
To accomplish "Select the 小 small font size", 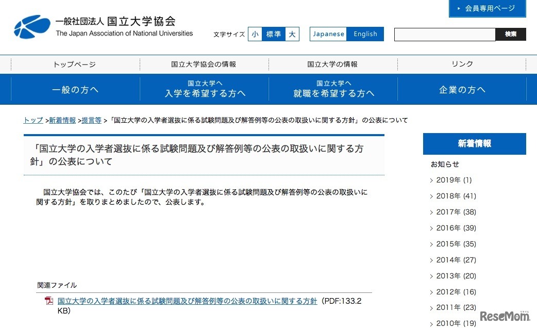I will pos(255,34).
